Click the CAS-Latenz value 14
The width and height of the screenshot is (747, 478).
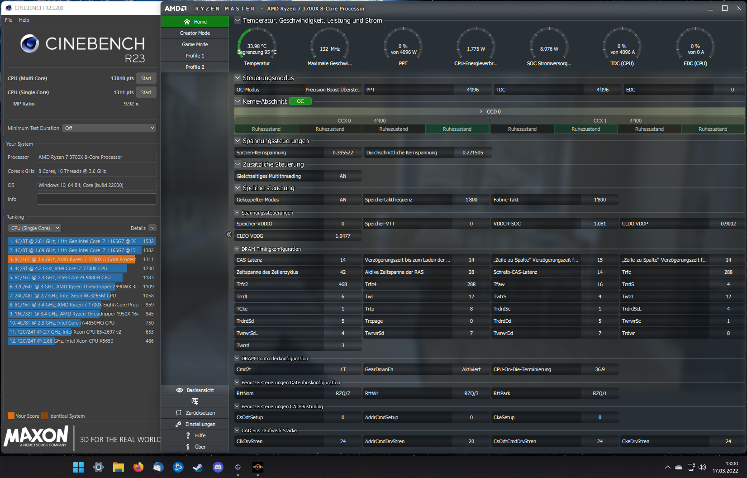pos(343,260)
